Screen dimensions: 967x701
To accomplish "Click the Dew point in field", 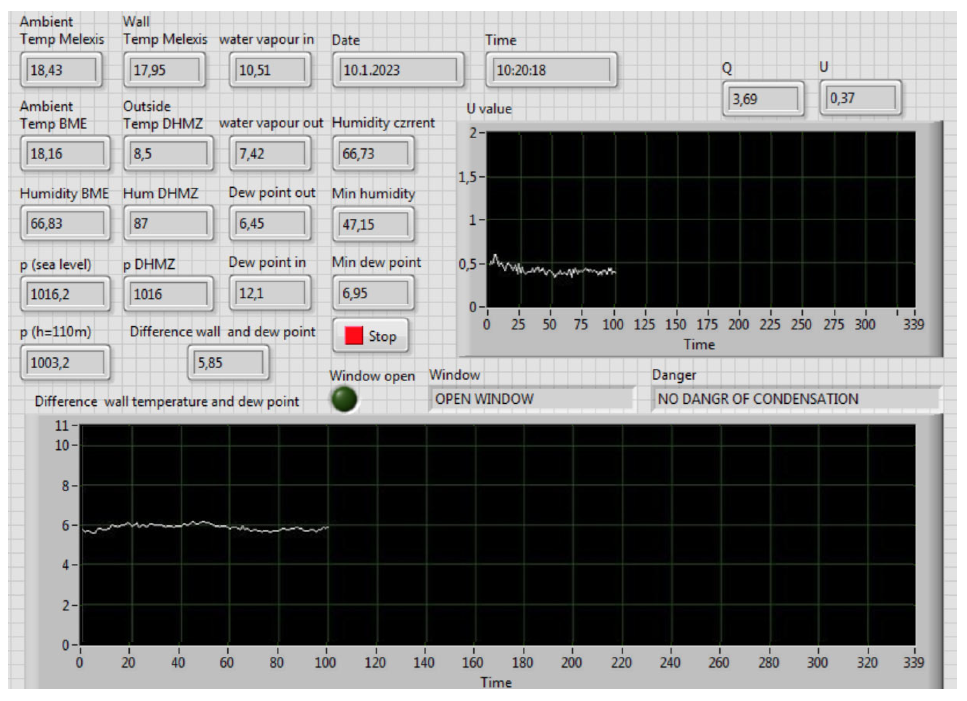I will [270, 293].
